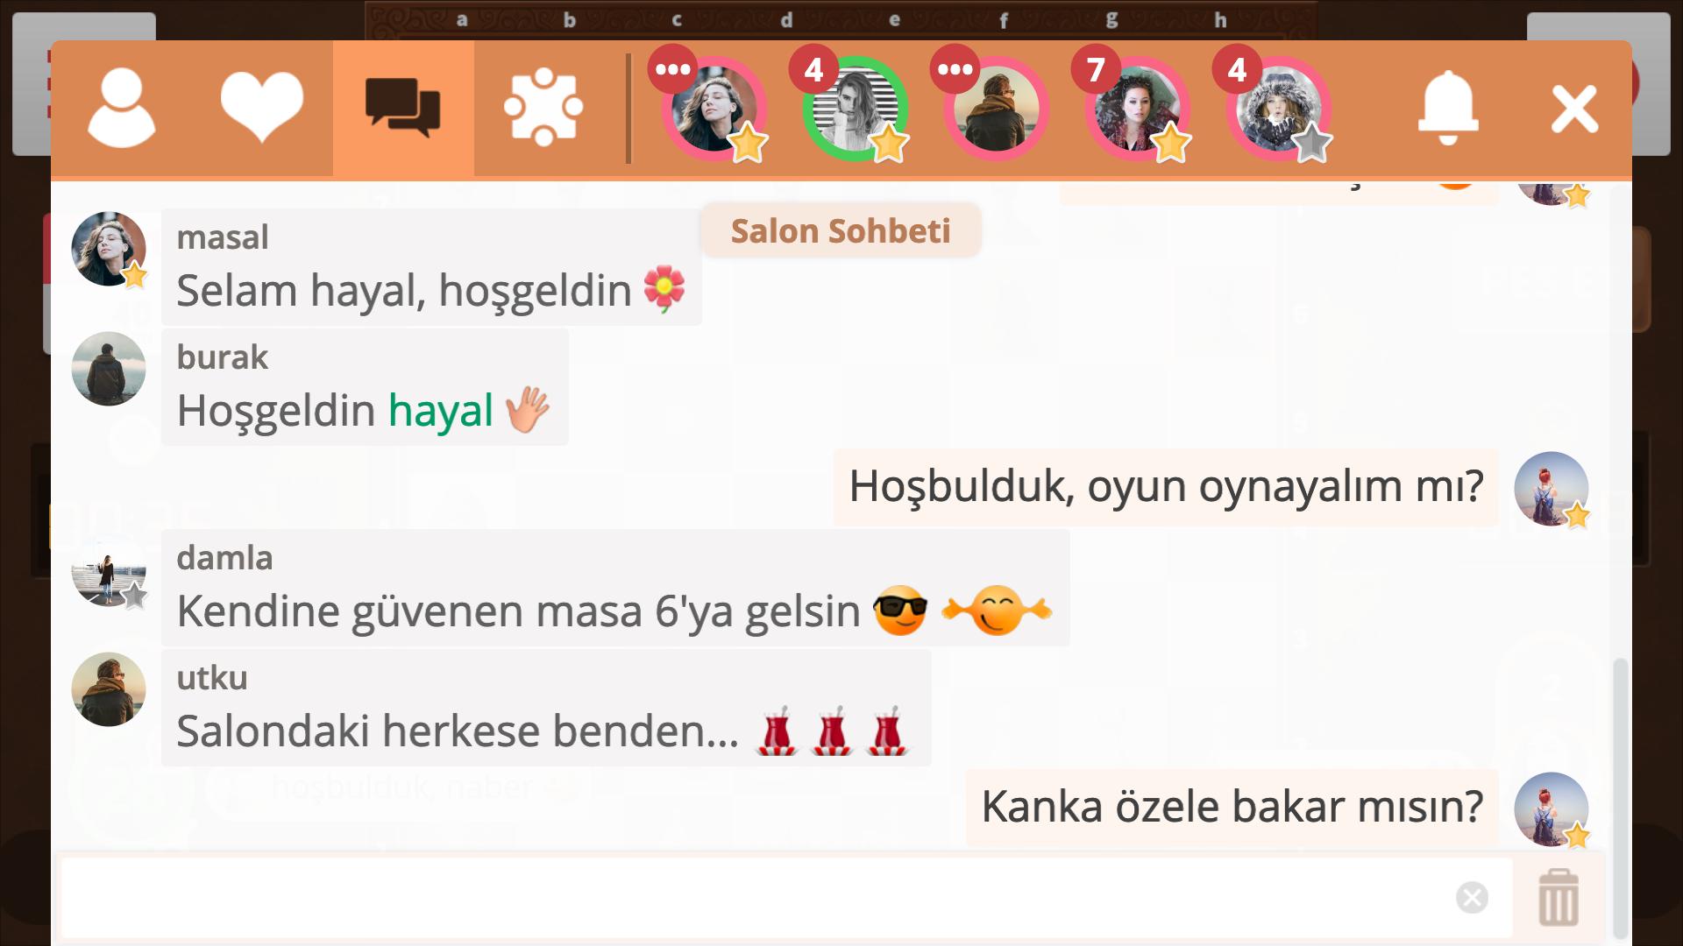Open the profile person icon tab
Image resolution: width=1683 pixels, height=946 pixels.
click(x=122, y=109)
